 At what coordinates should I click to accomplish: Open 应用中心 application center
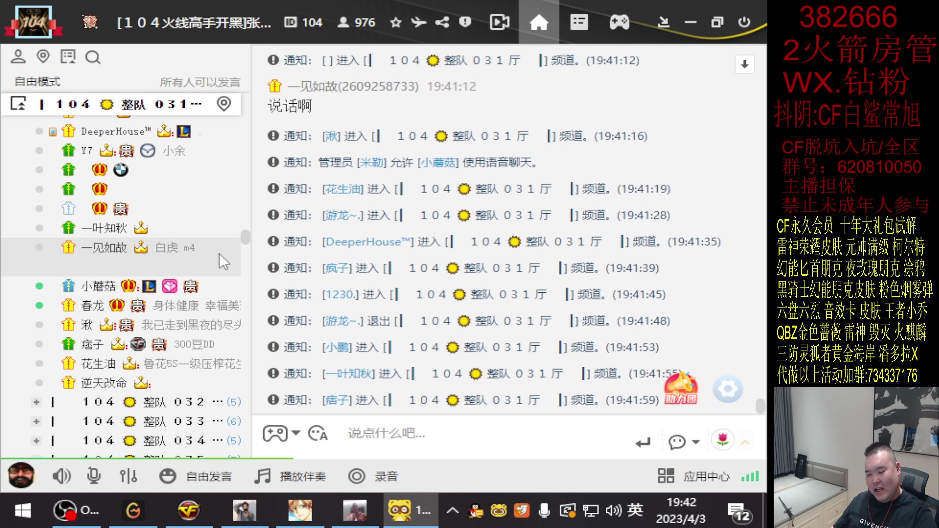click(x=693, y=476)
